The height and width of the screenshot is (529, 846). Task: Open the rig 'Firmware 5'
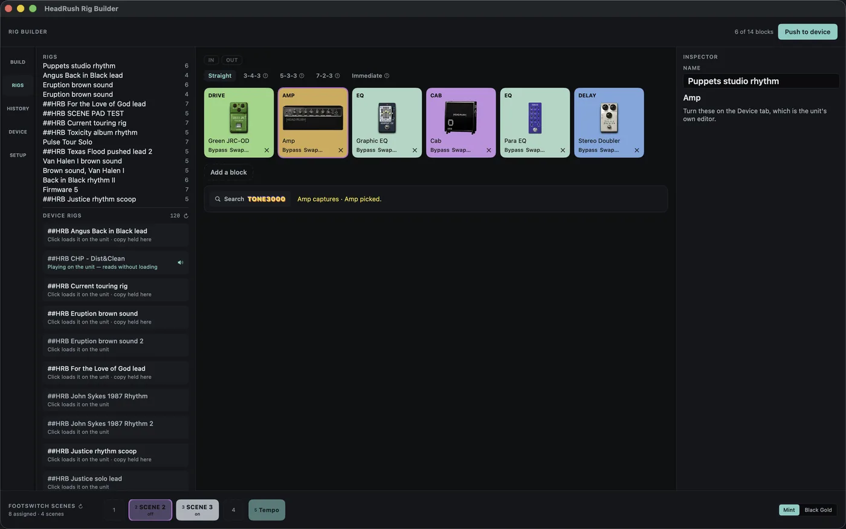[x=115, y=190]
